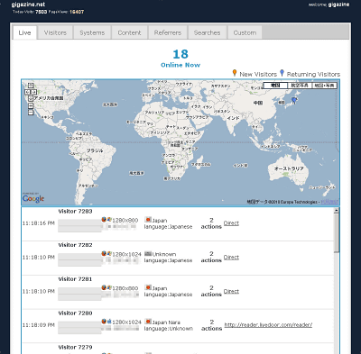
Task: Pan the map up arrow
Action: point(31,86)
